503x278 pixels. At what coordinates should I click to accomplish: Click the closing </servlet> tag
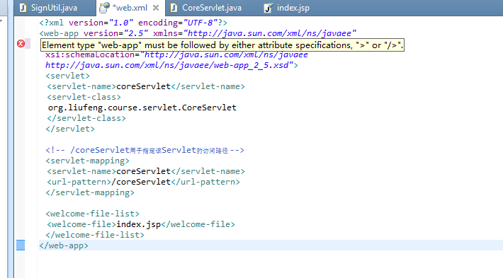(x=70, y=129)
